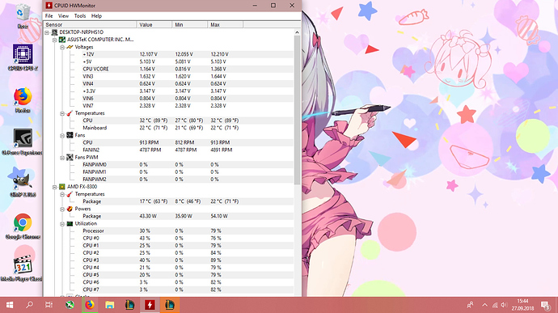Open the network tray icon

tap(495, 305)
